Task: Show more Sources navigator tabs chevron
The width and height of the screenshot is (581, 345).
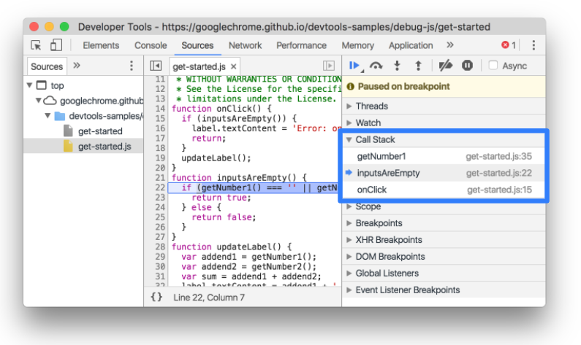Action: [77, 66]
